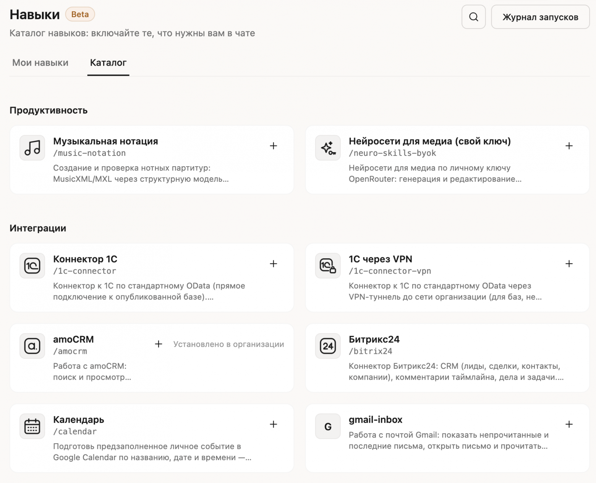Viewport: 596px width, 483px height.
Task: Add the Календарь skill
Action: (x=274, y=424)
